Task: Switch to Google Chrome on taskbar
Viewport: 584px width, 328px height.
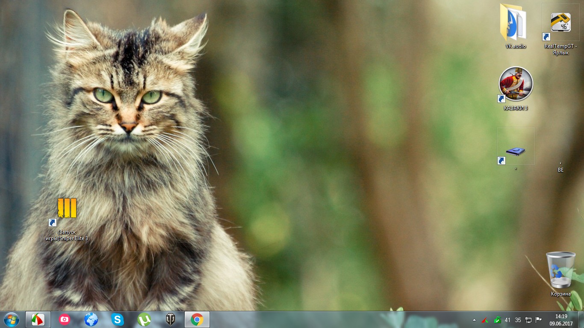Action: point(197,319)
